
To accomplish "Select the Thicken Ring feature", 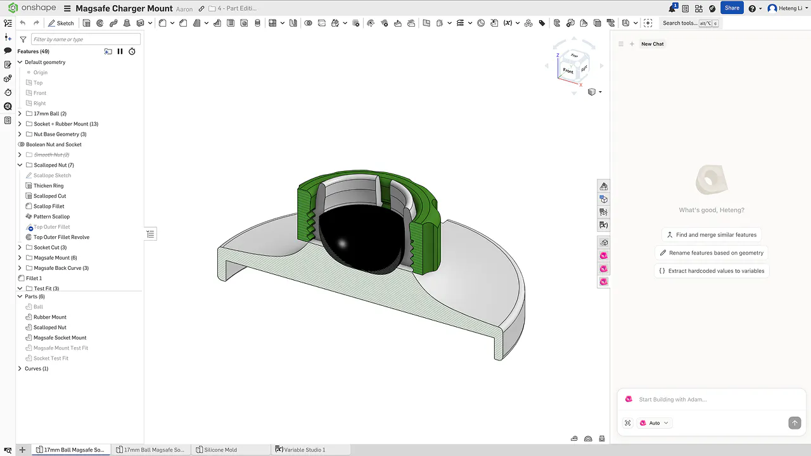I will [x=49, y=186].
